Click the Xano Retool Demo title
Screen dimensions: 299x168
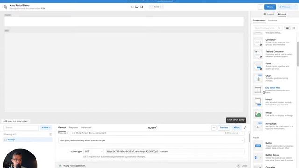pos(20,5)
